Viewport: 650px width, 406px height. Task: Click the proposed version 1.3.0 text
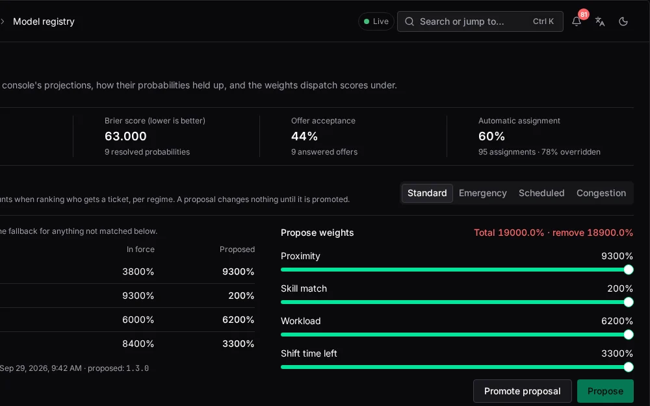click(137, 368)
